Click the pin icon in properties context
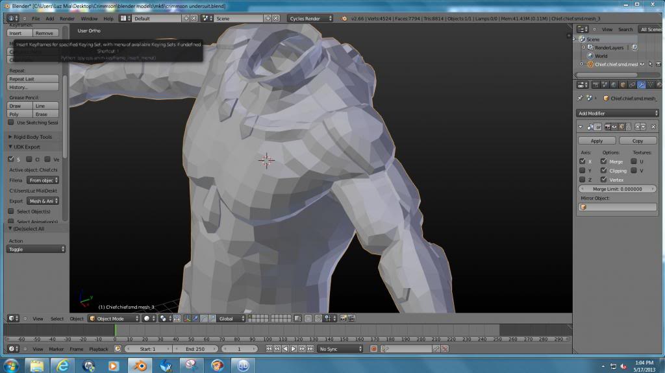 (580, 99)
